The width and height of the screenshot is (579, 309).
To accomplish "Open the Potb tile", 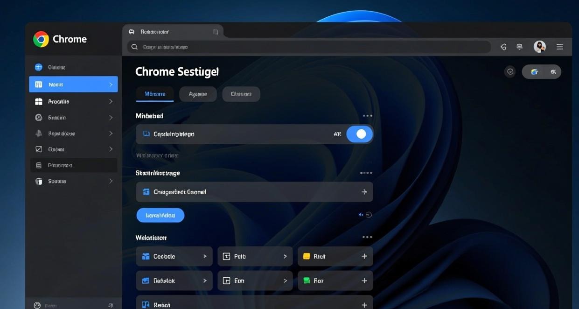I will pos(255,256).
